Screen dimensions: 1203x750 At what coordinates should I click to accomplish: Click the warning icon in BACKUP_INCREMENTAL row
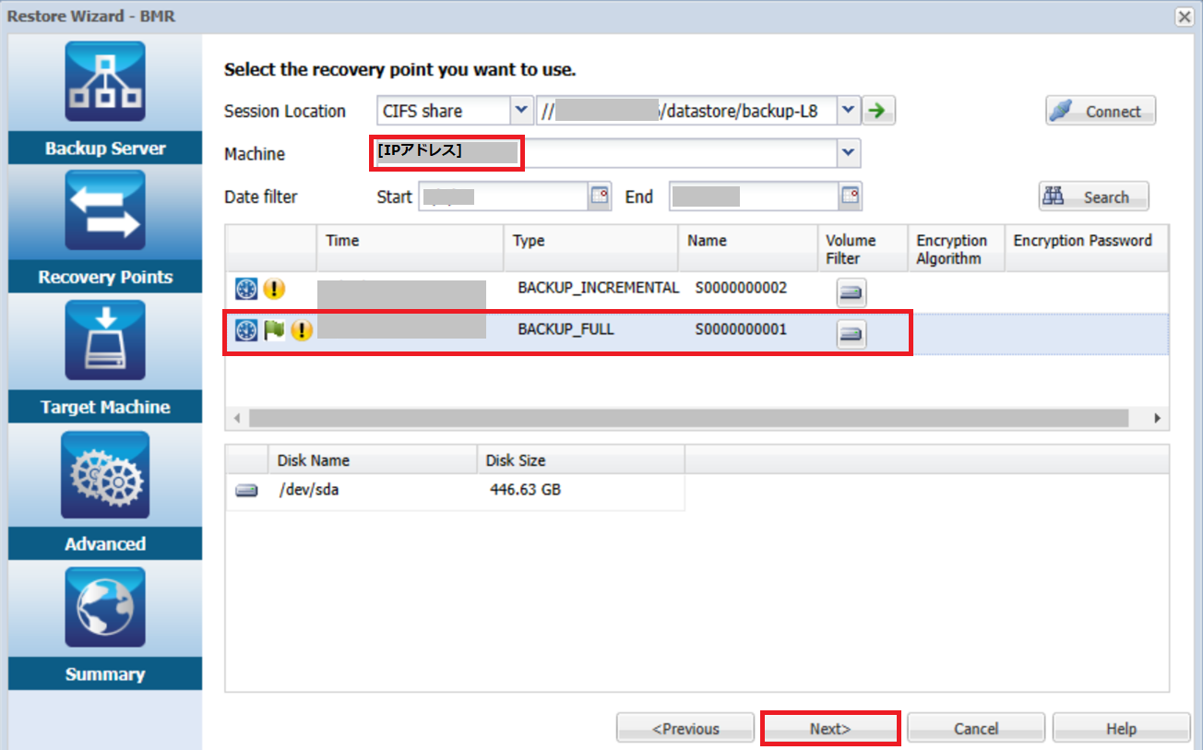(x=274, y=289)
